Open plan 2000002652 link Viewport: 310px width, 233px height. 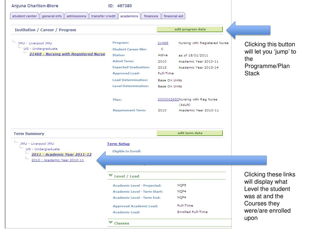(x=168, y=100)
